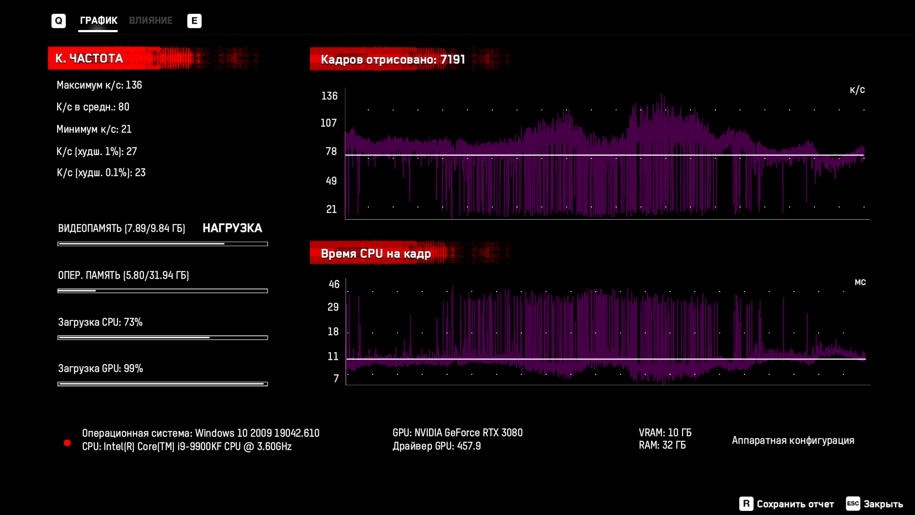This screenshot has height=515, width=915.
Task: Click the ВИДЕОПАМЯТЬ usage bar
Action: (x=163, y=244)
